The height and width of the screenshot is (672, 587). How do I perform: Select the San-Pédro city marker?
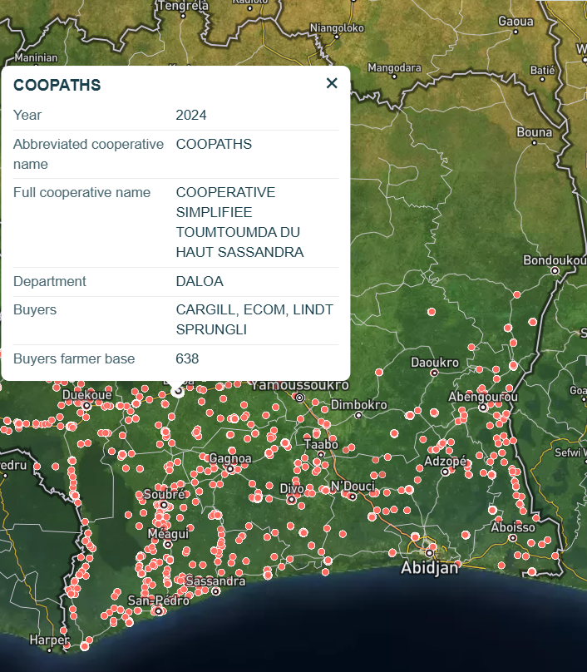tap(159, 610)
